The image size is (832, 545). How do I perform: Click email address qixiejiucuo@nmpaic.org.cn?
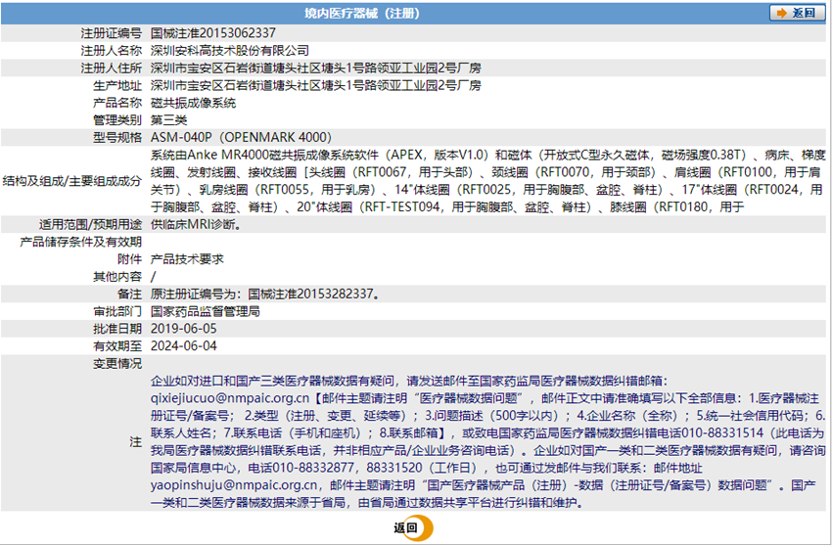(x=231, y=398)
